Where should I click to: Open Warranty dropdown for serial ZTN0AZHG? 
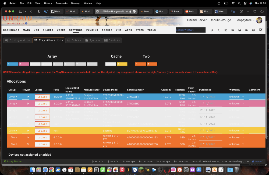[236, 104]
